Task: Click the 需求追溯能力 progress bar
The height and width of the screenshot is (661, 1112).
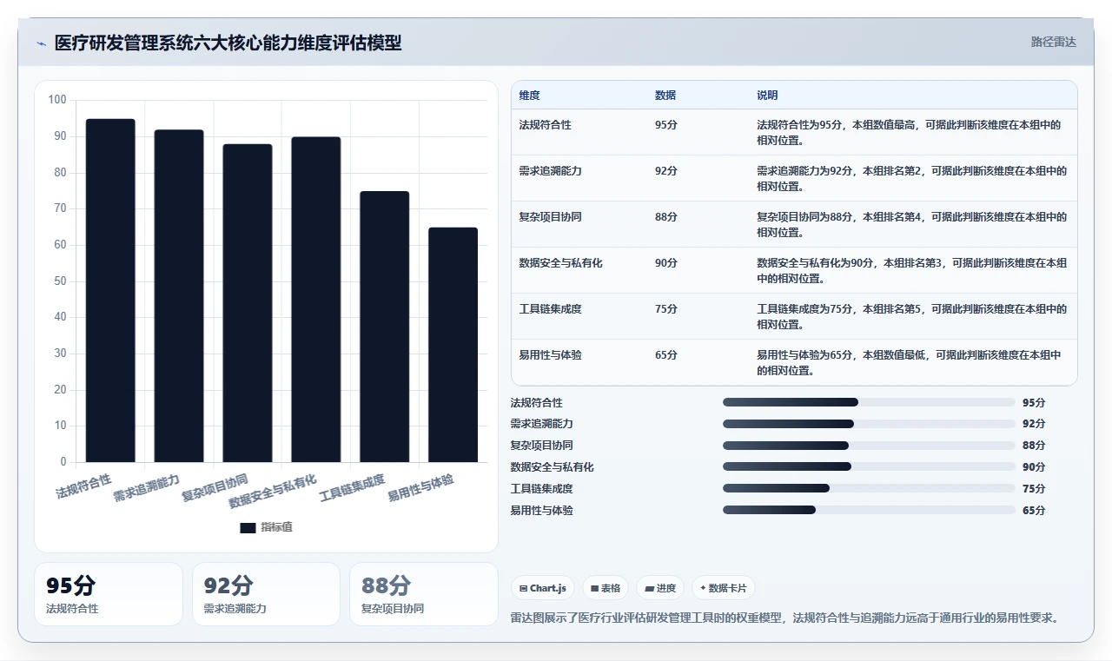Action: 869,424
